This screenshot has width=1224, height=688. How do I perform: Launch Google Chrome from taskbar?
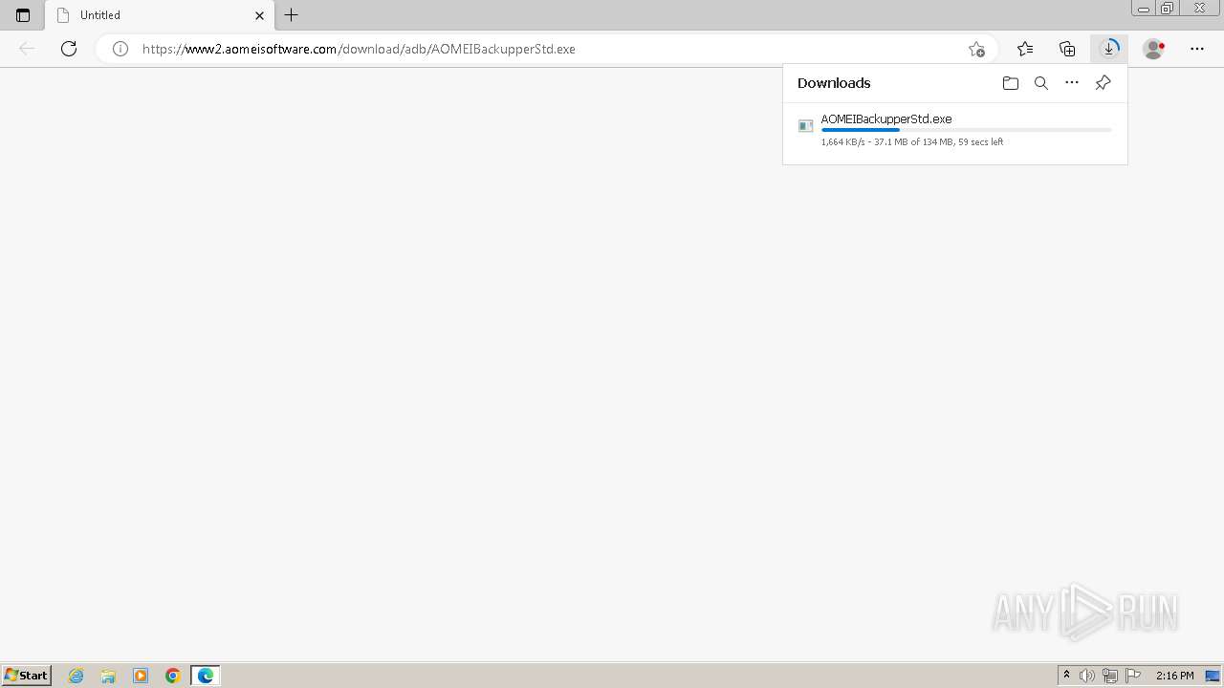(x=173, y=676)
